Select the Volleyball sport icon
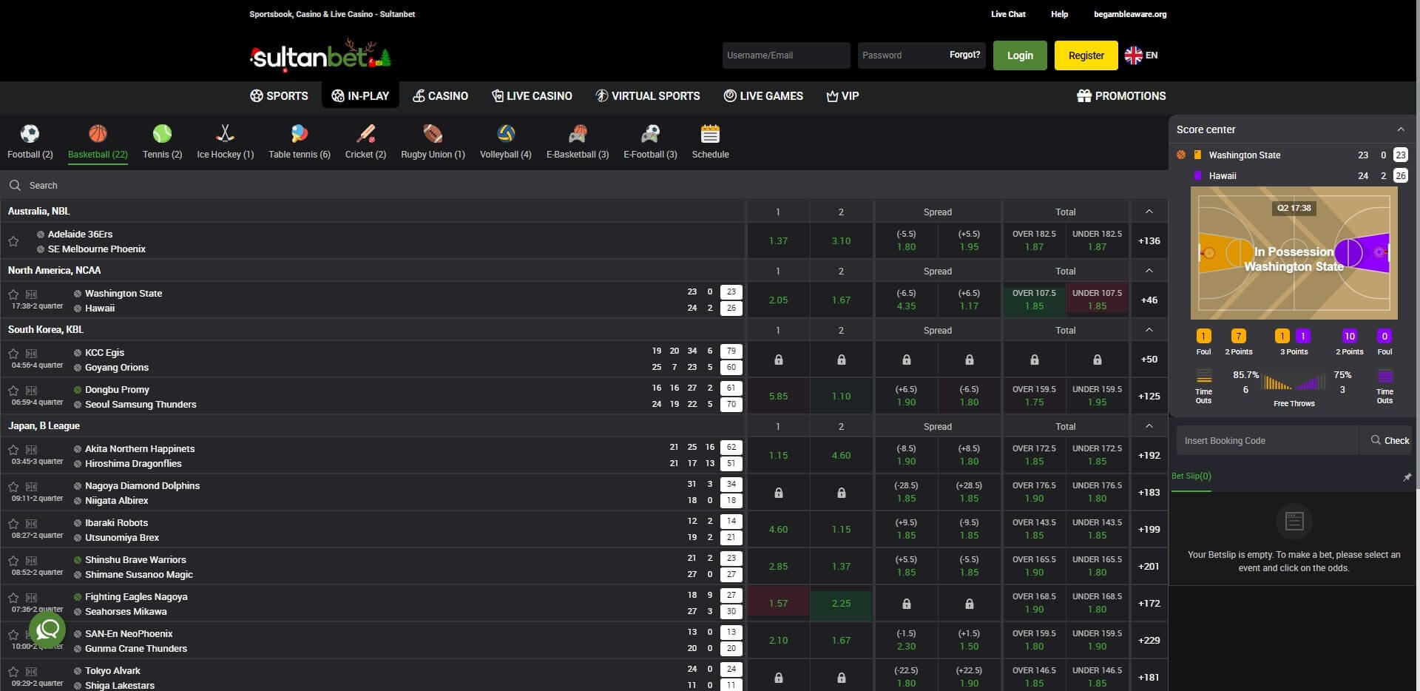 point(505,134)
